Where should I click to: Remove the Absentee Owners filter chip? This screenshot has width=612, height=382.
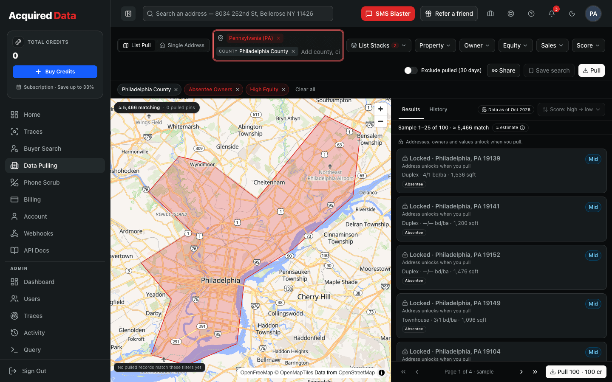[x=238, y=90]
